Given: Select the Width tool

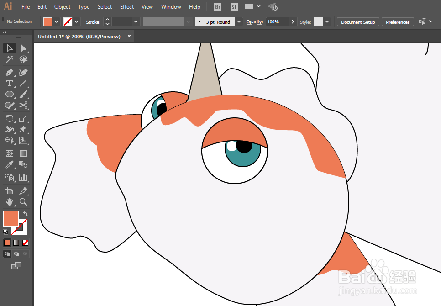Looking at the screenshot, I should (x=10, y=129).
